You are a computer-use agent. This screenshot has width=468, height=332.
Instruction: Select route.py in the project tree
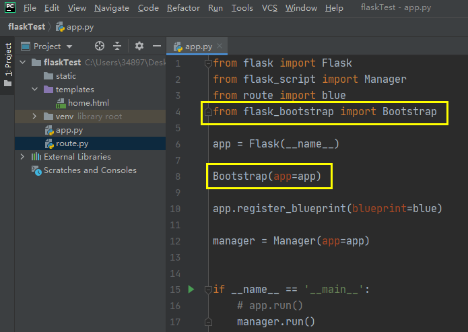point(72,143)
